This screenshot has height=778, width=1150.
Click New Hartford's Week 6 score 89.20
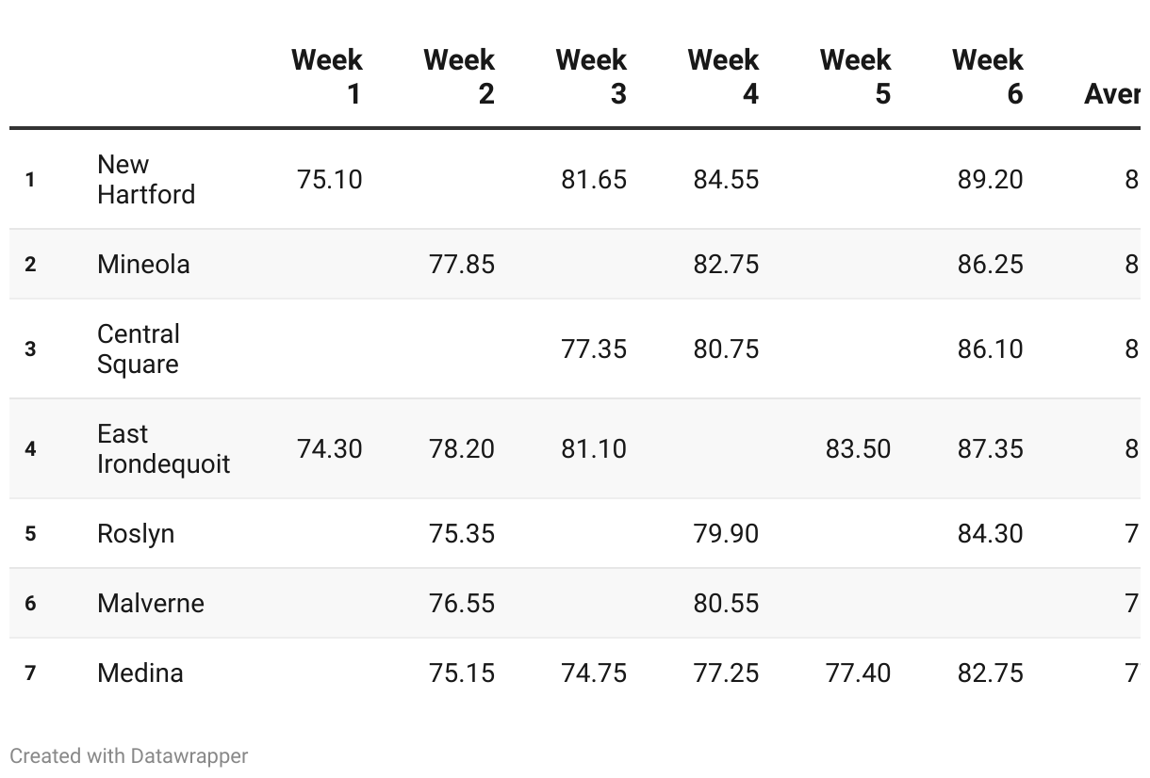coord(990,179)
